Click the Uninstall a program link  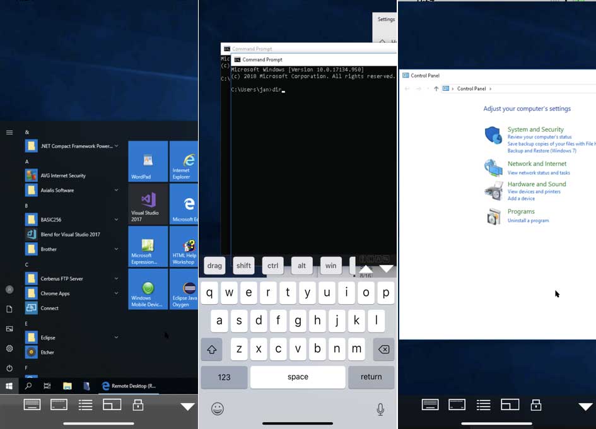pos(528,221)
